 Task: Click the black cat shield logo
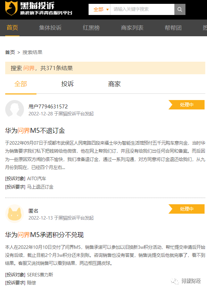[x=11, y=8]
